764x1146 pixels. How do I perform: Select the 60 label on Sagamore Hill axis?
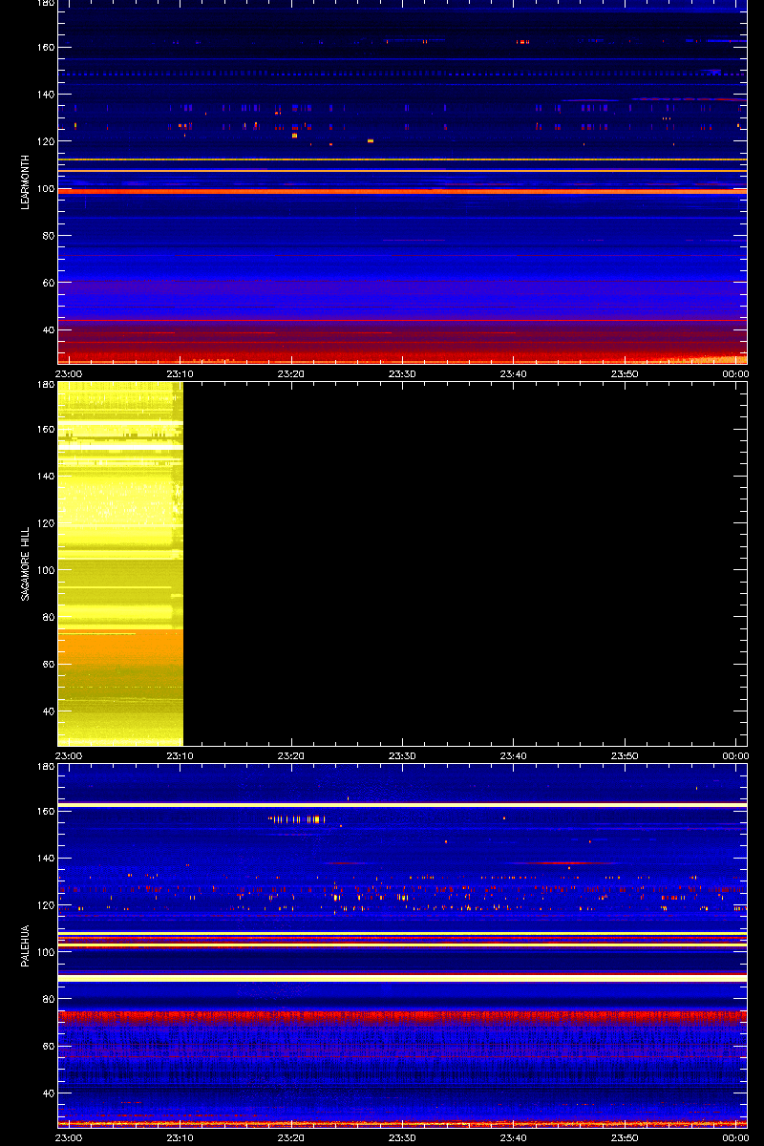48,665
